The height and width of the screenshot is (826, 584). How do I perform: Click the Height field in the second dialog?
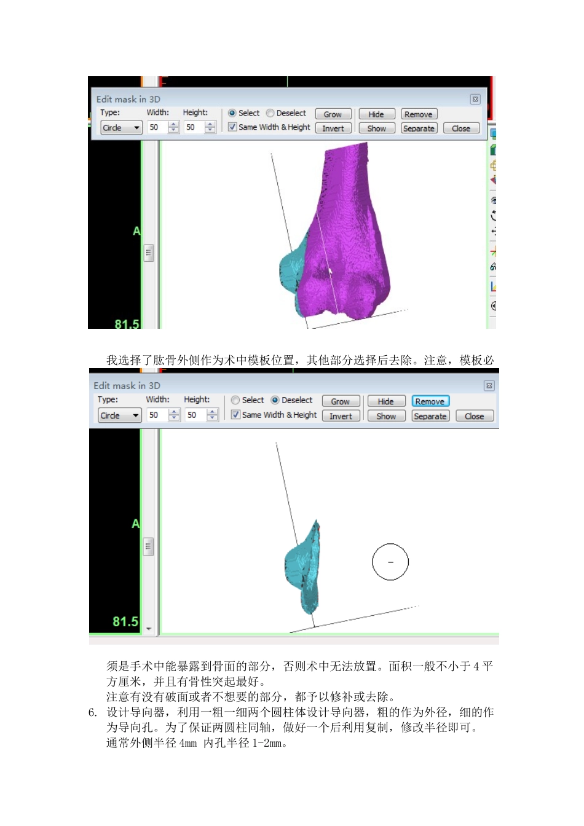click(195, 415)
